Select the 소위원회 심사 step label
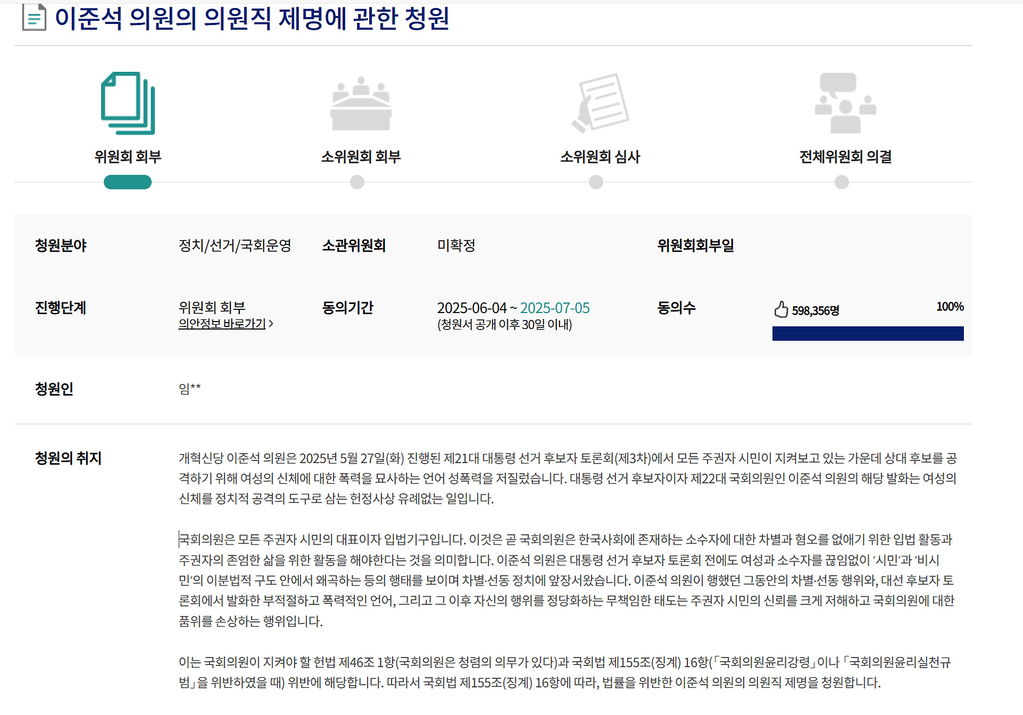Viewport: 1023px width, 715px height. pos(600,157)
